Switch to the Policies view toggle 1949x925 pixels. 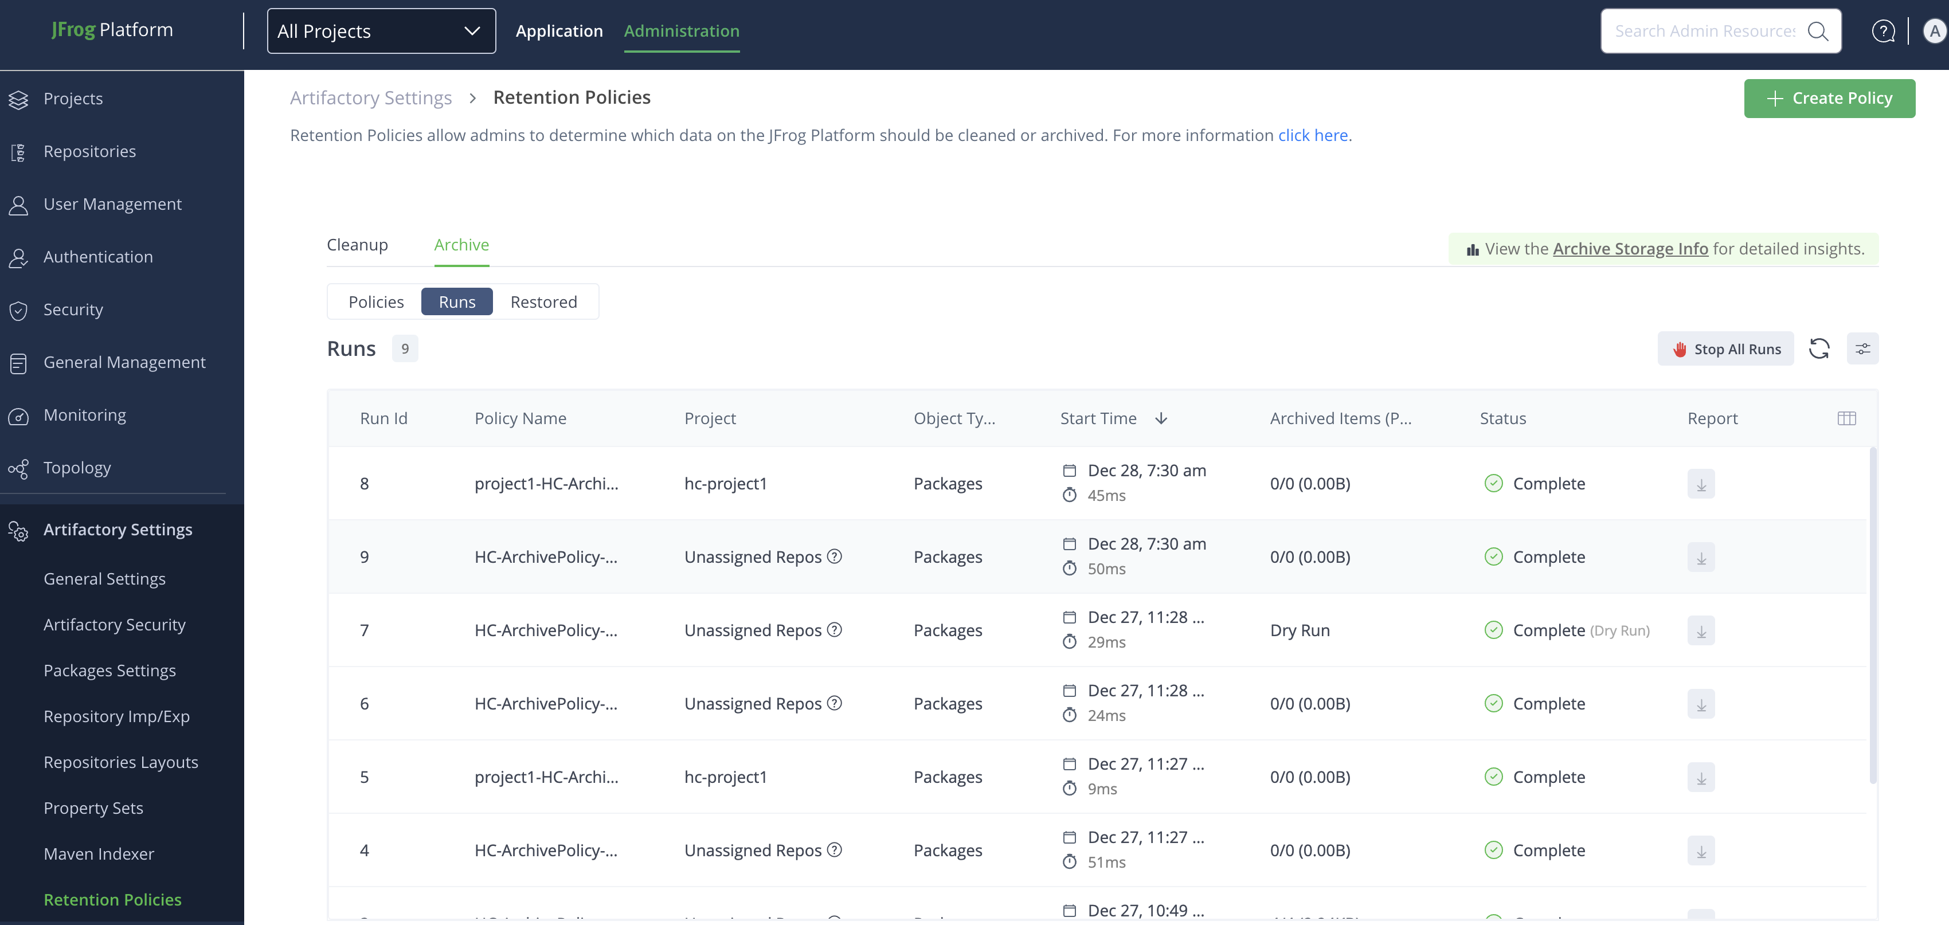pos(376,302)
